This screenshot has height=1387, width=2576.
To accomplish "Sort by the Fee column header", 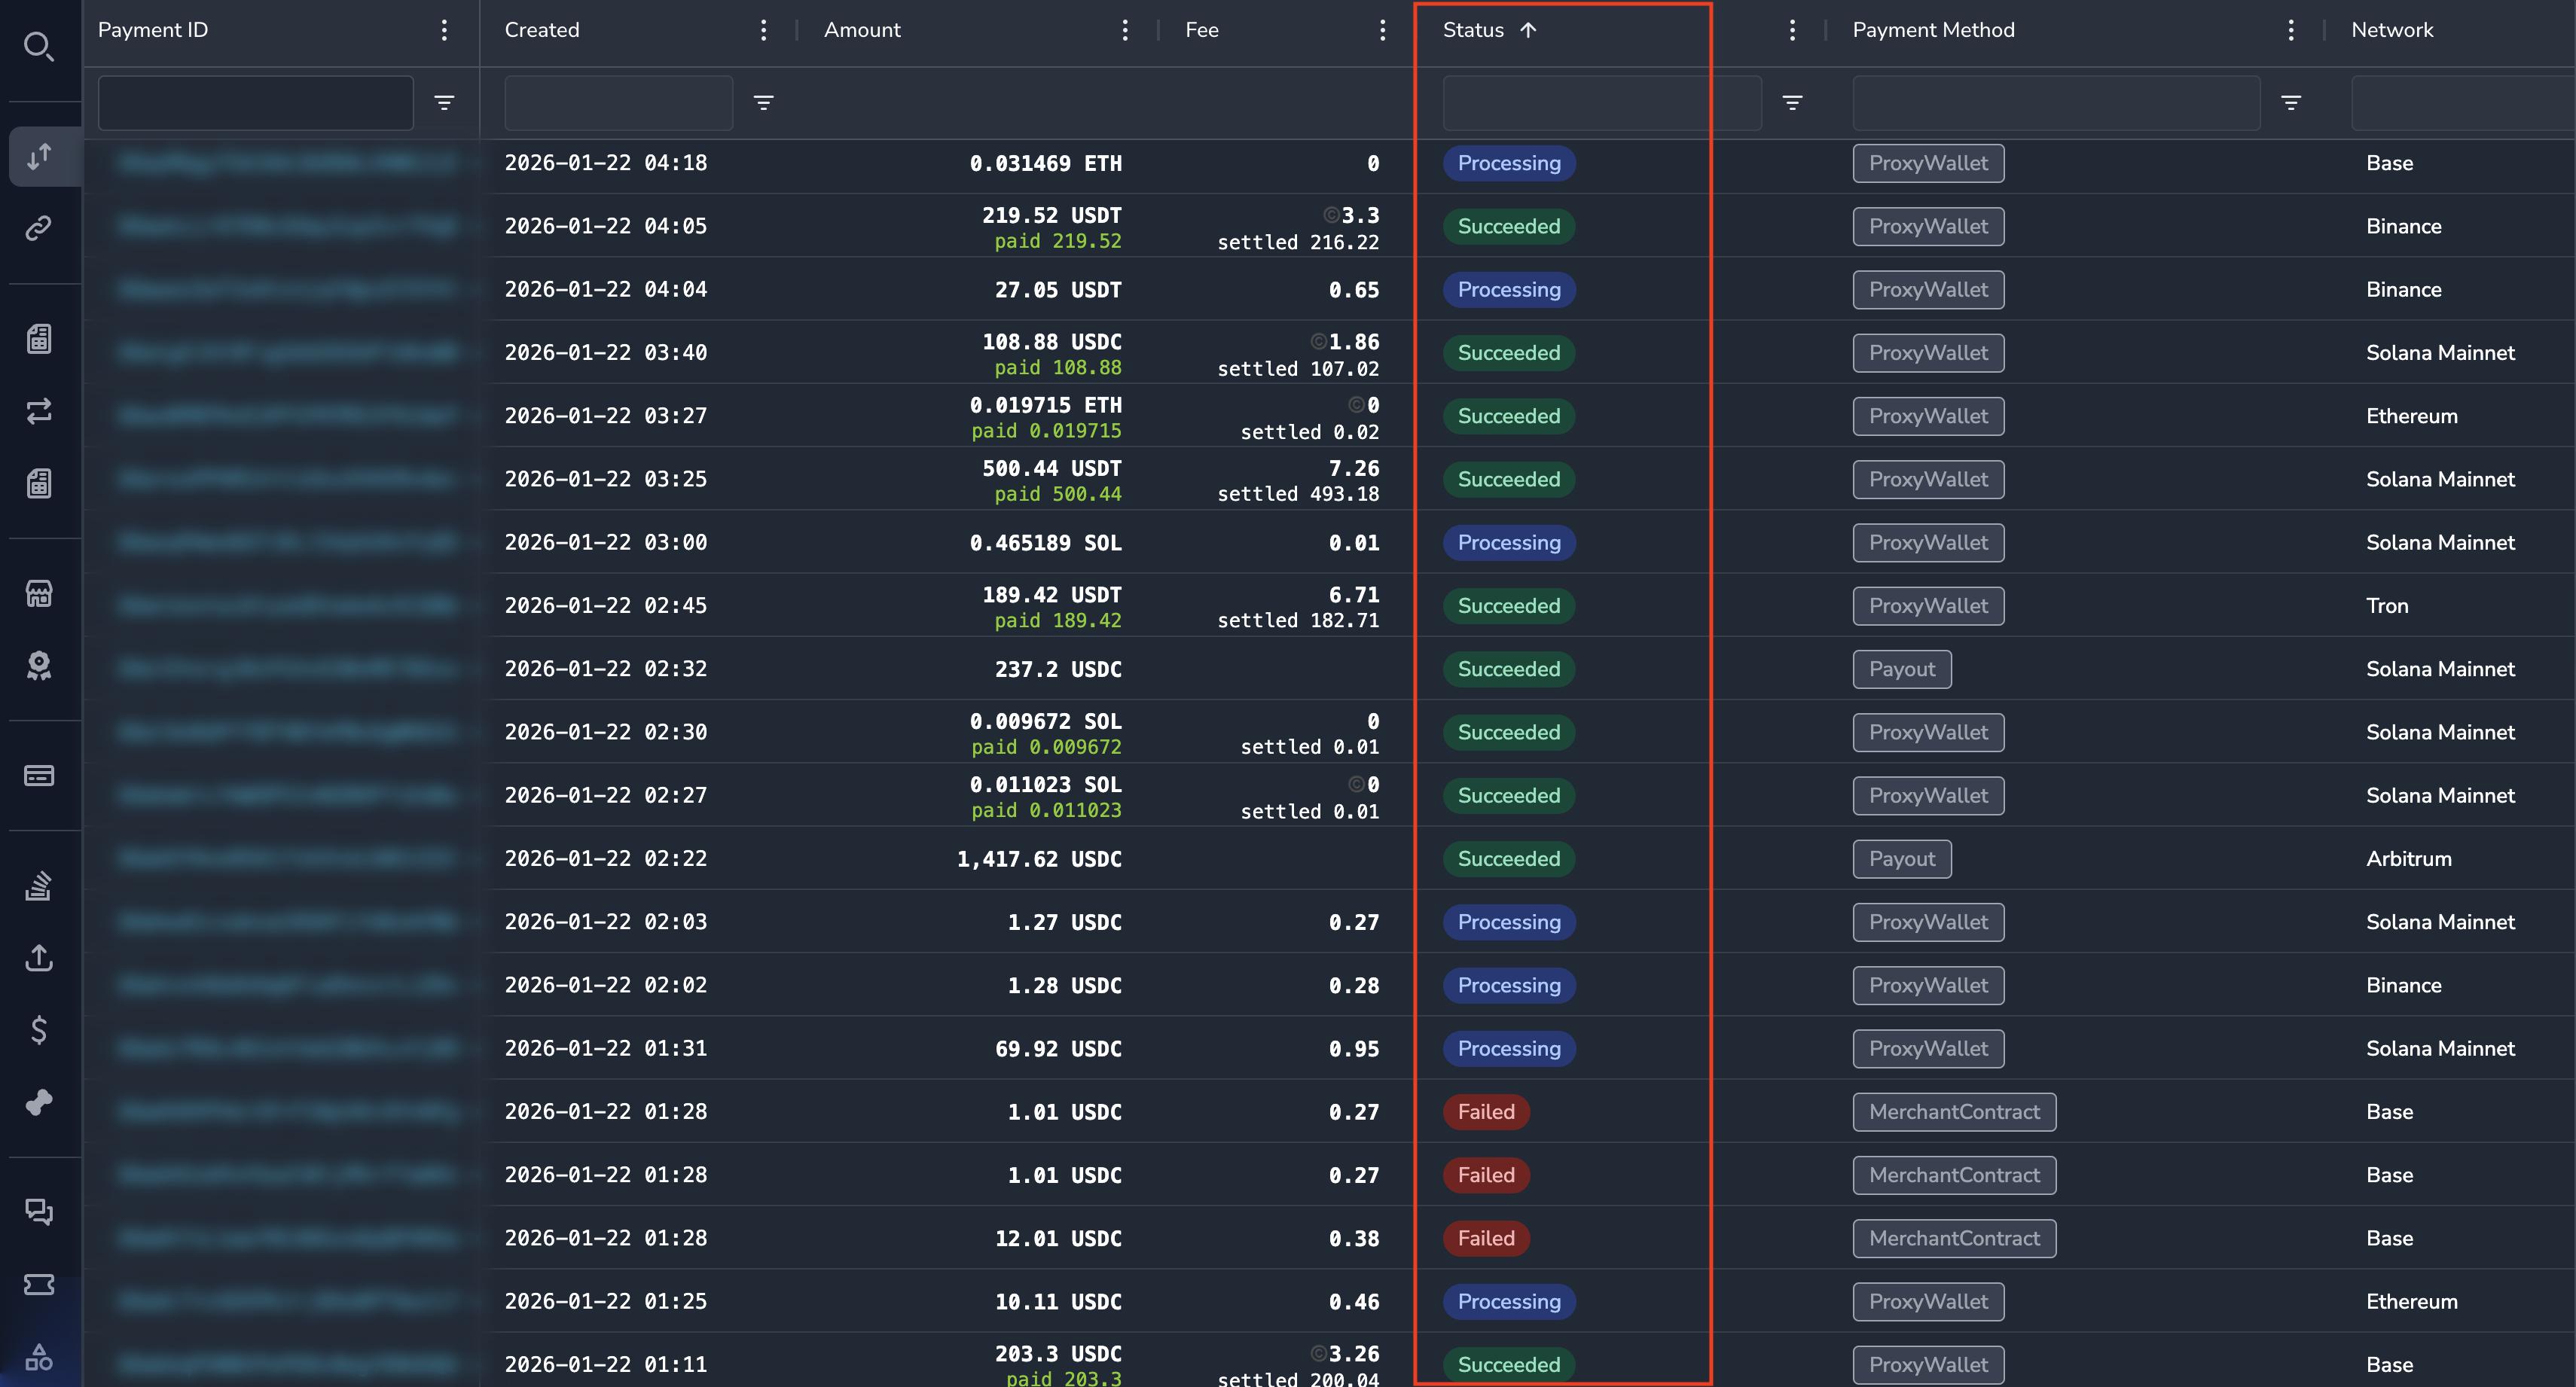I will tap(1202, 30).
